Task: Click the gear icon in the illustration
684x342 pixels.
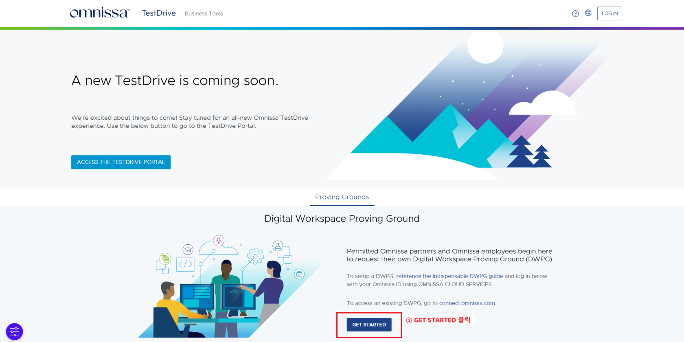Action: tap(256, 256)
